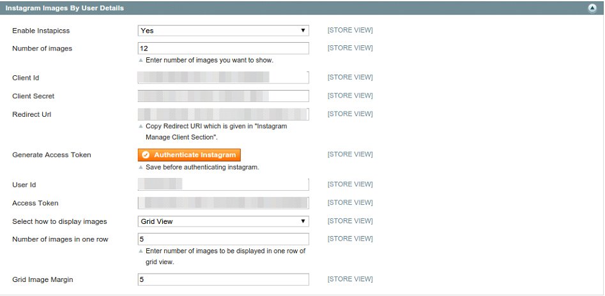This screenshot has height=296, width=605.
Task: Click the Generate Access Token label
Action: (52, 155)
